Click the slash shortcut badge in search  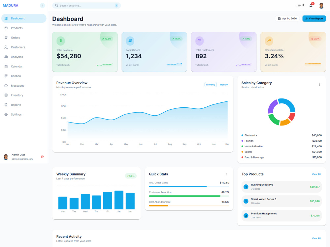click(x=116, y=6)
